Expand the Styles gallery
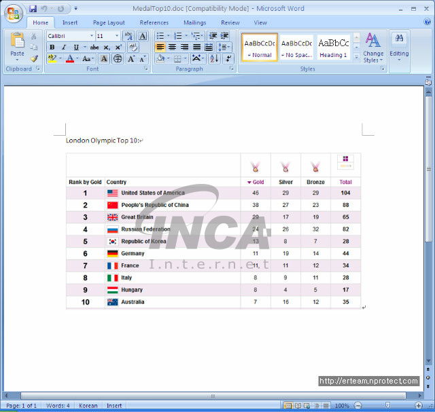 [x=357, y=58]
